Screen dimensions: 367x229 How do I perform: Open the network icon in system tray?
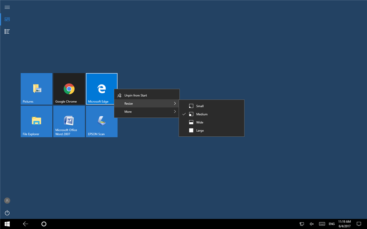pyautogui.click(x=302, y=224)
